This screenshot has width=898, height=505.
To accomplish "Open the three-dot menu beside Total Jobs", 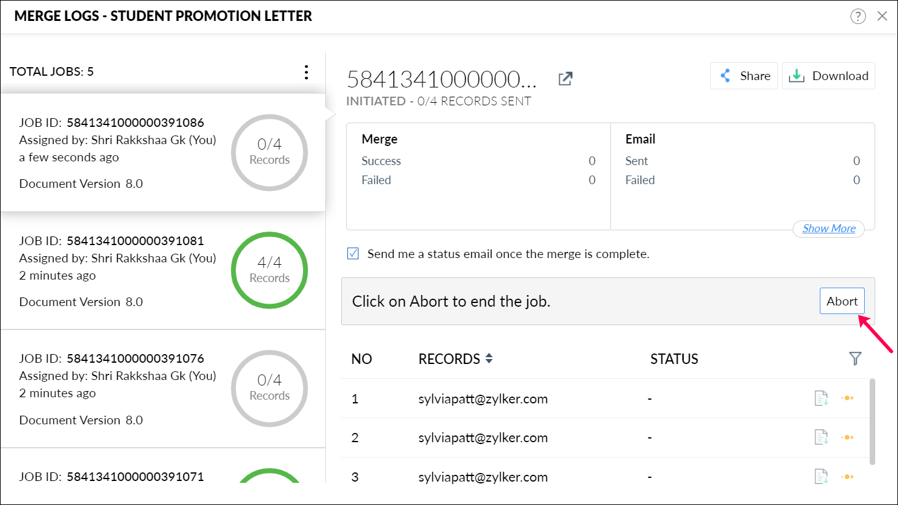I will coord(306,72).
